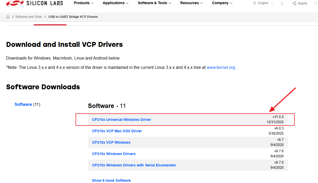
Task: Open the English language dropdown
Action: pos(266,3)
